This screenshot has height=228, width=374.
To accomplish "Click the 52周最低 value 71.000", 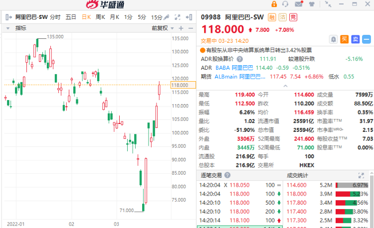I will click(x=305, y=147).
